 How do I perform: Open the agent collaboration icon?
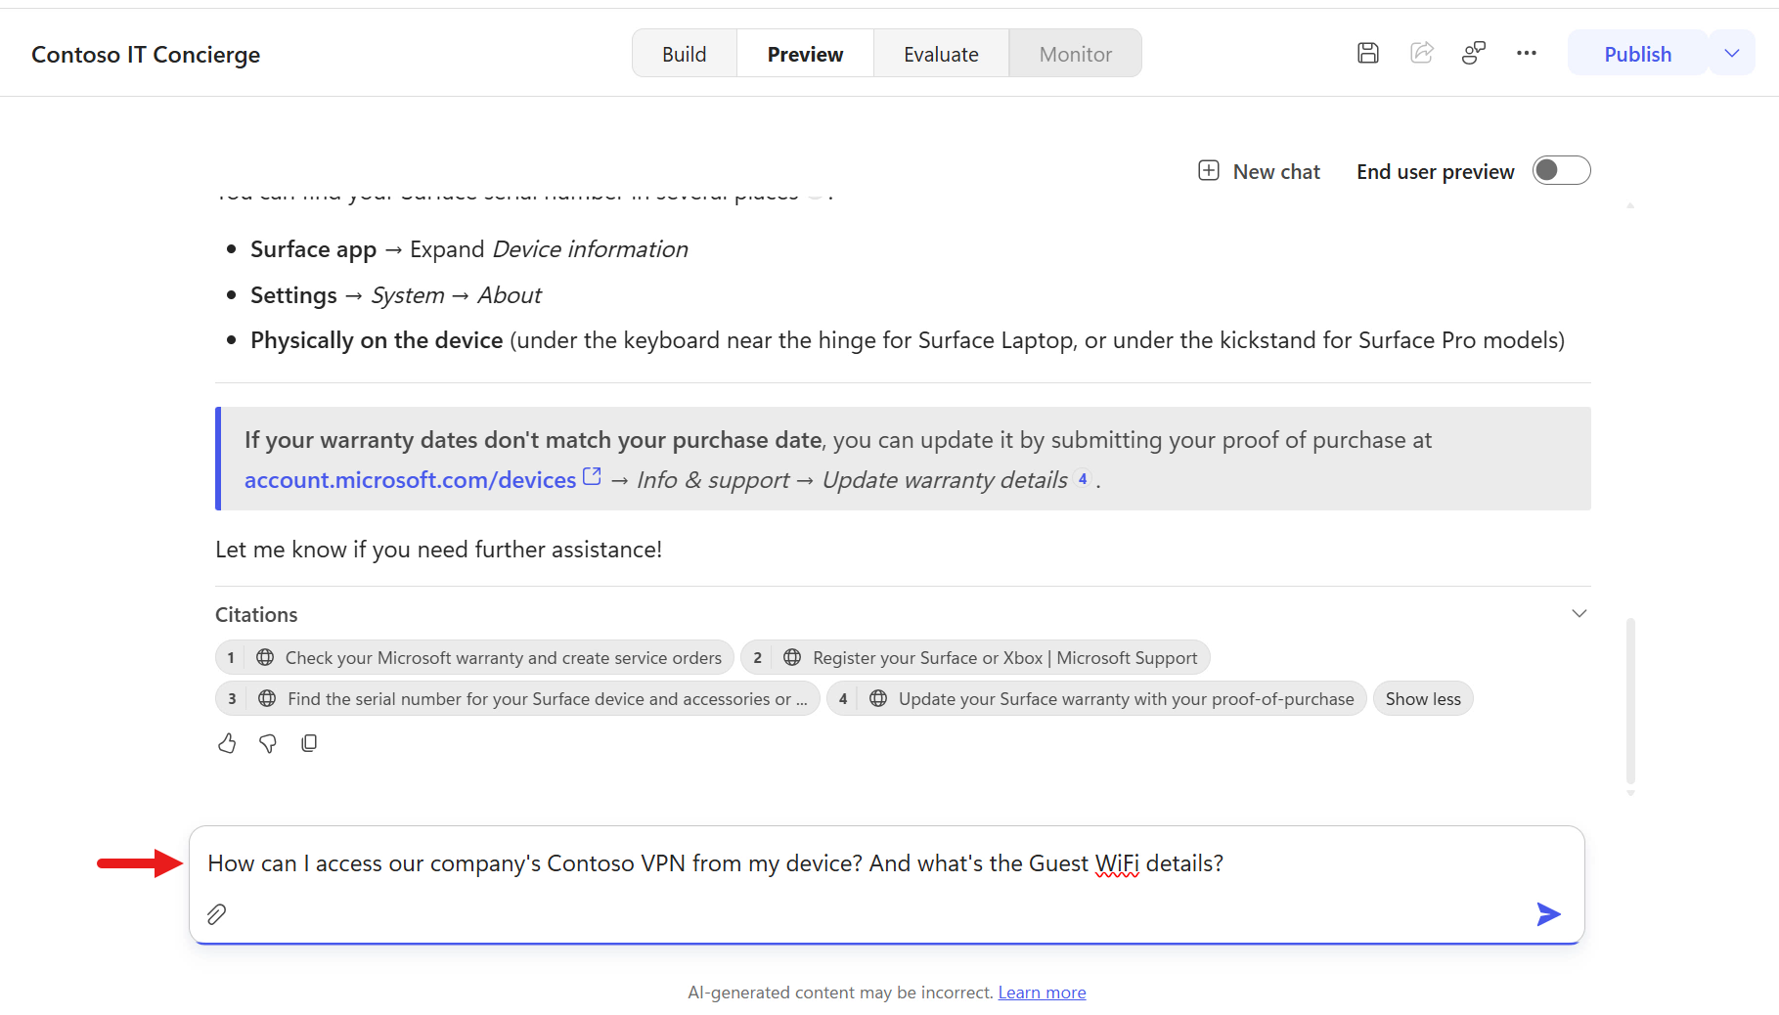1474,53
